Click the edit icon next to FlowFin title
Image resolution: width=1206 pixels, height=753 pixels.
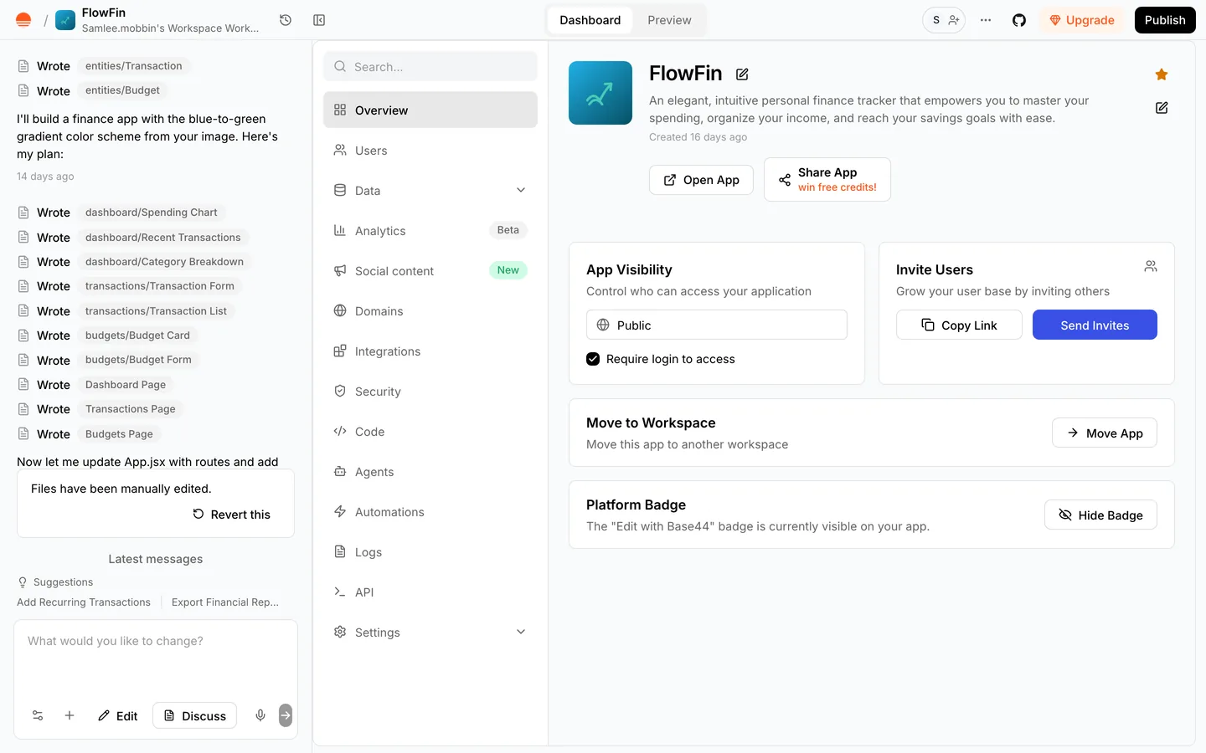[742, 74]
